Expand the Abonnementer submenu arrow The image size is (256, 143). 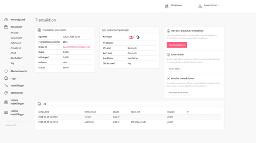click(x=29, y=71)
